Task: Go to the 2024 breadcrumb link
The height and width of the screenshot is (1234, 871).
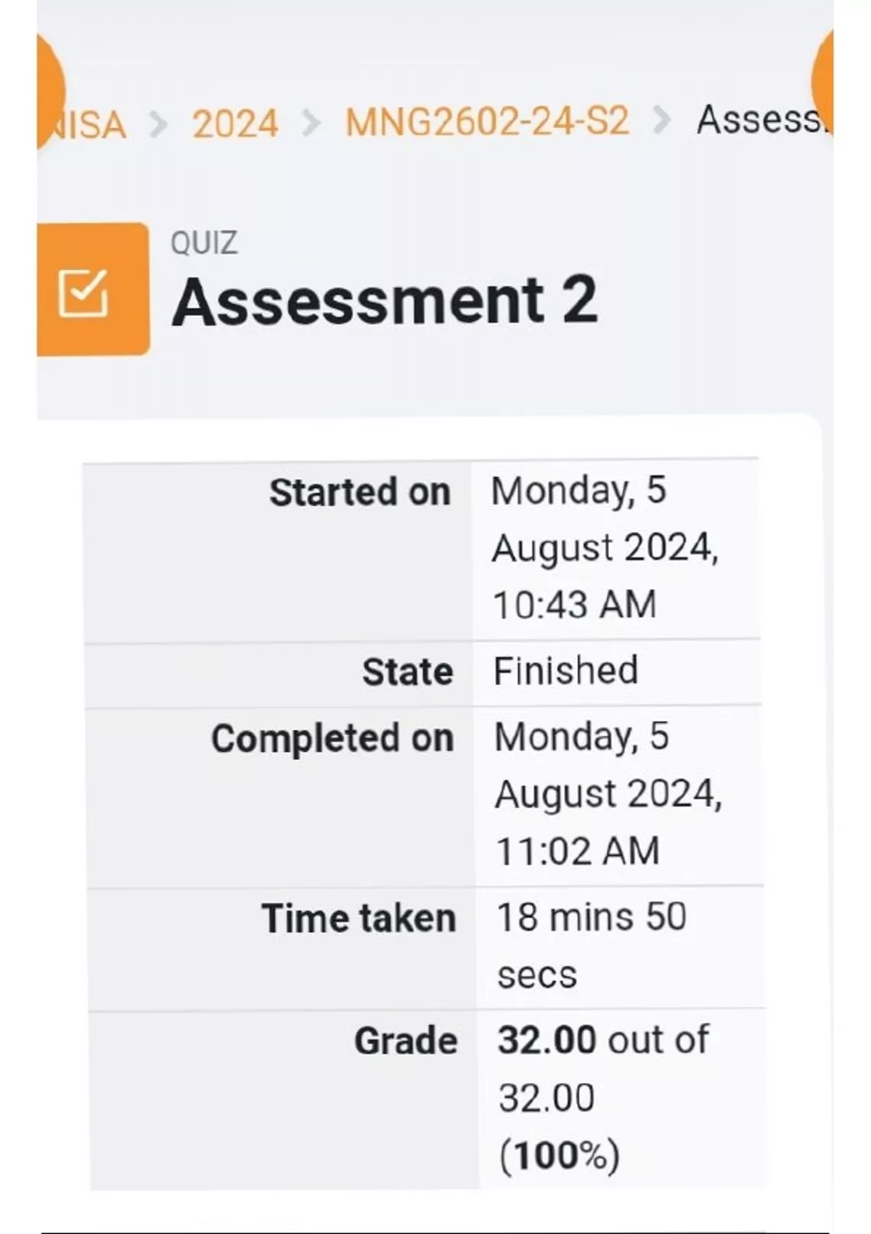Action: 234,123
